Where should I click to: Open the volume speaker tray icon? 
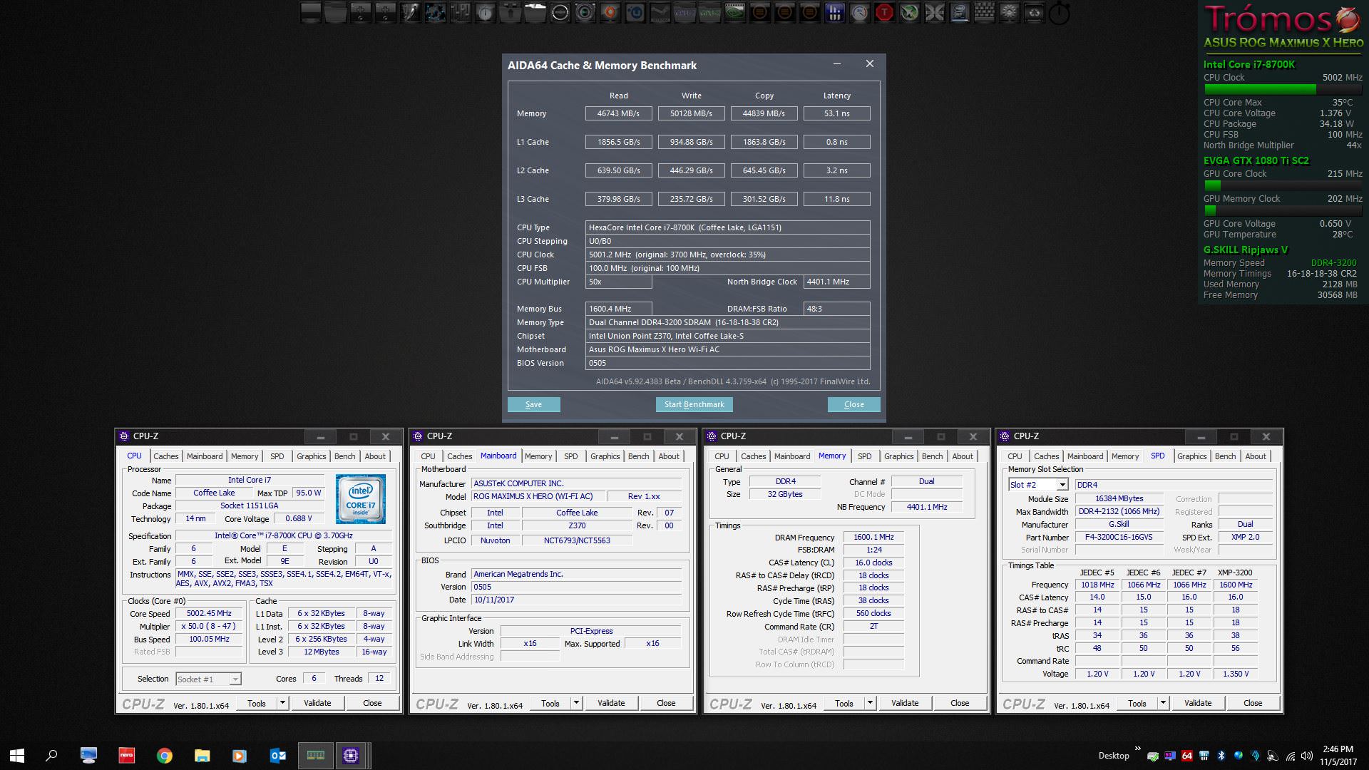[x=1306, y=756]
